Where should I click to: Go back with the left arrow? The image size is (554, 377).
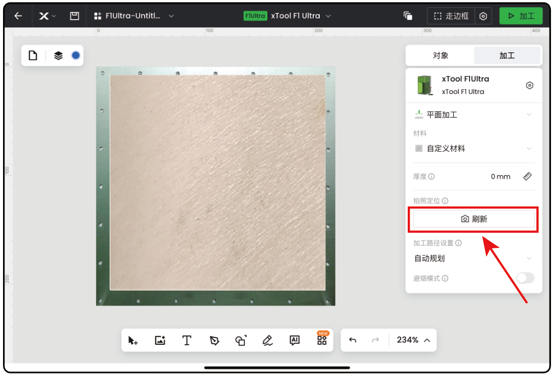coord(18,16)
